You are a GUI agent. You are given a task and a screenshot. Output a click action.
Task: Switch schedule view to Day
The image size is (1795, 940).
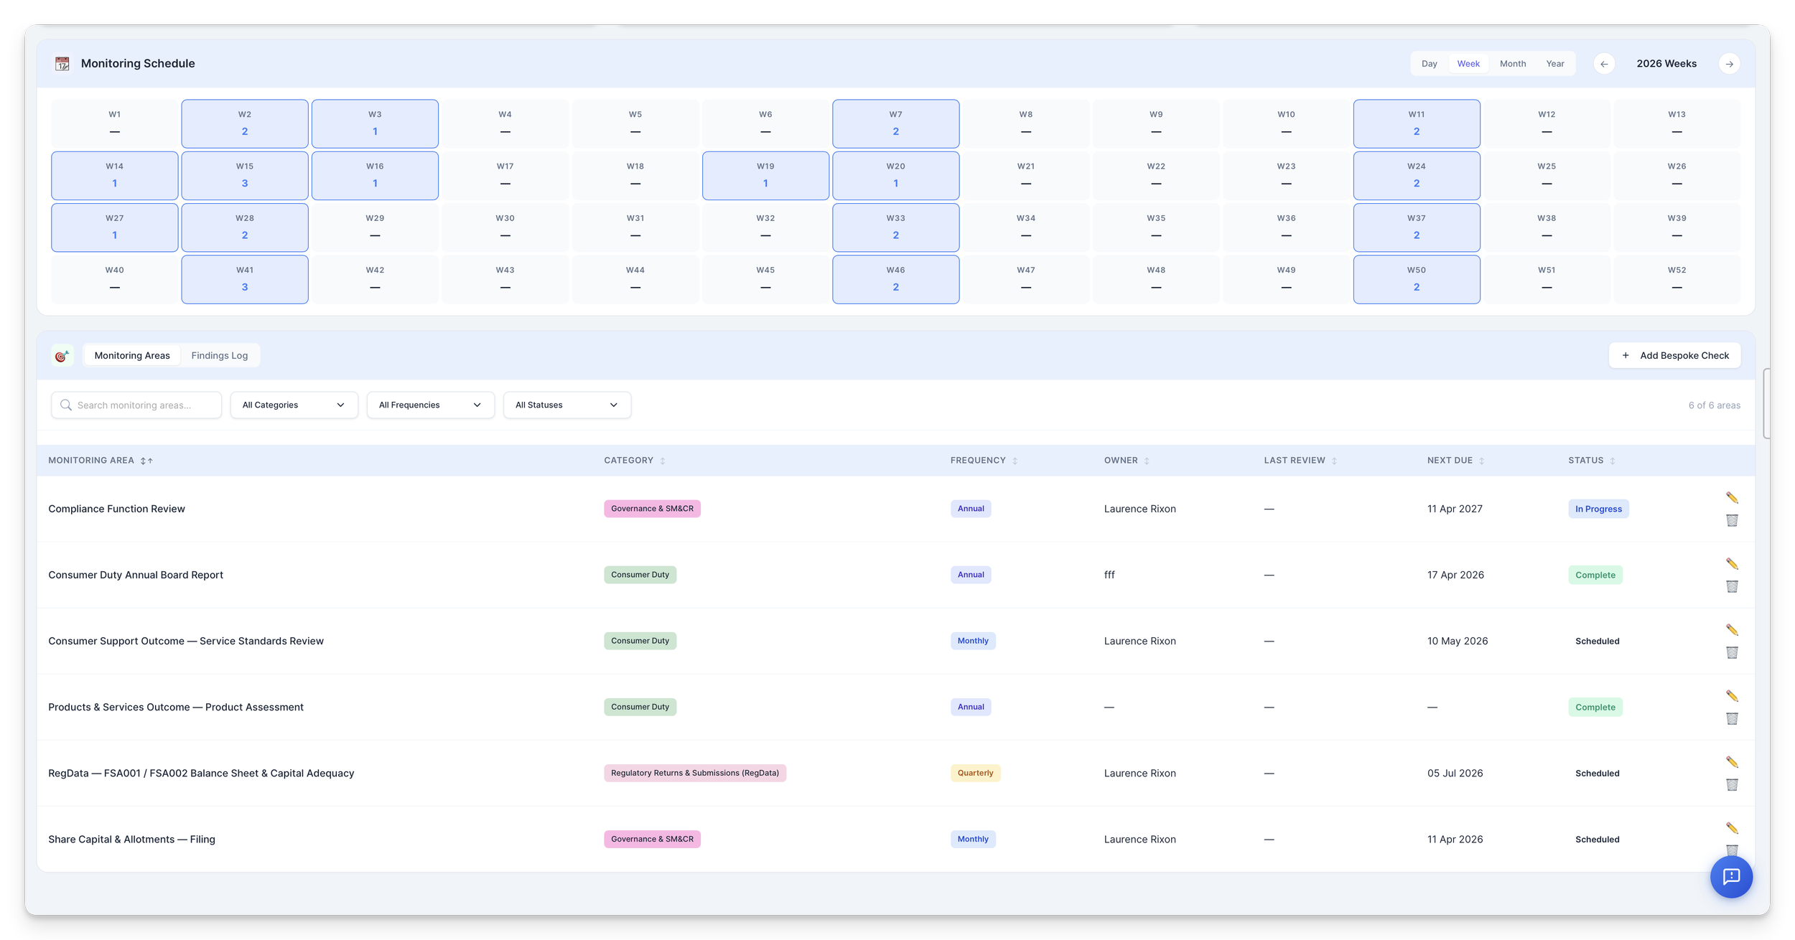point(1429,64)
